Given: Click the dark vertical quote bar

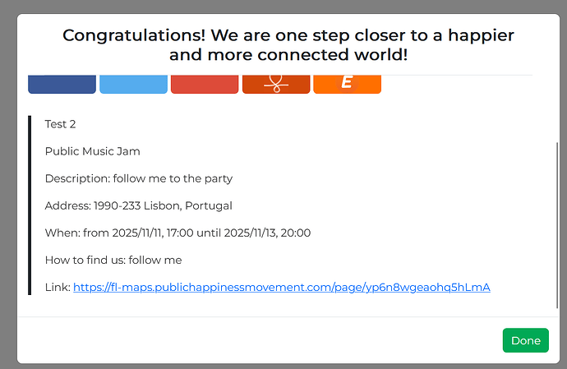Looking at the screenshot, I should [x=30, y=205].
